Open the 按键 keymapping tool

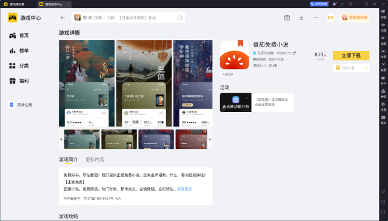point(383,14)
